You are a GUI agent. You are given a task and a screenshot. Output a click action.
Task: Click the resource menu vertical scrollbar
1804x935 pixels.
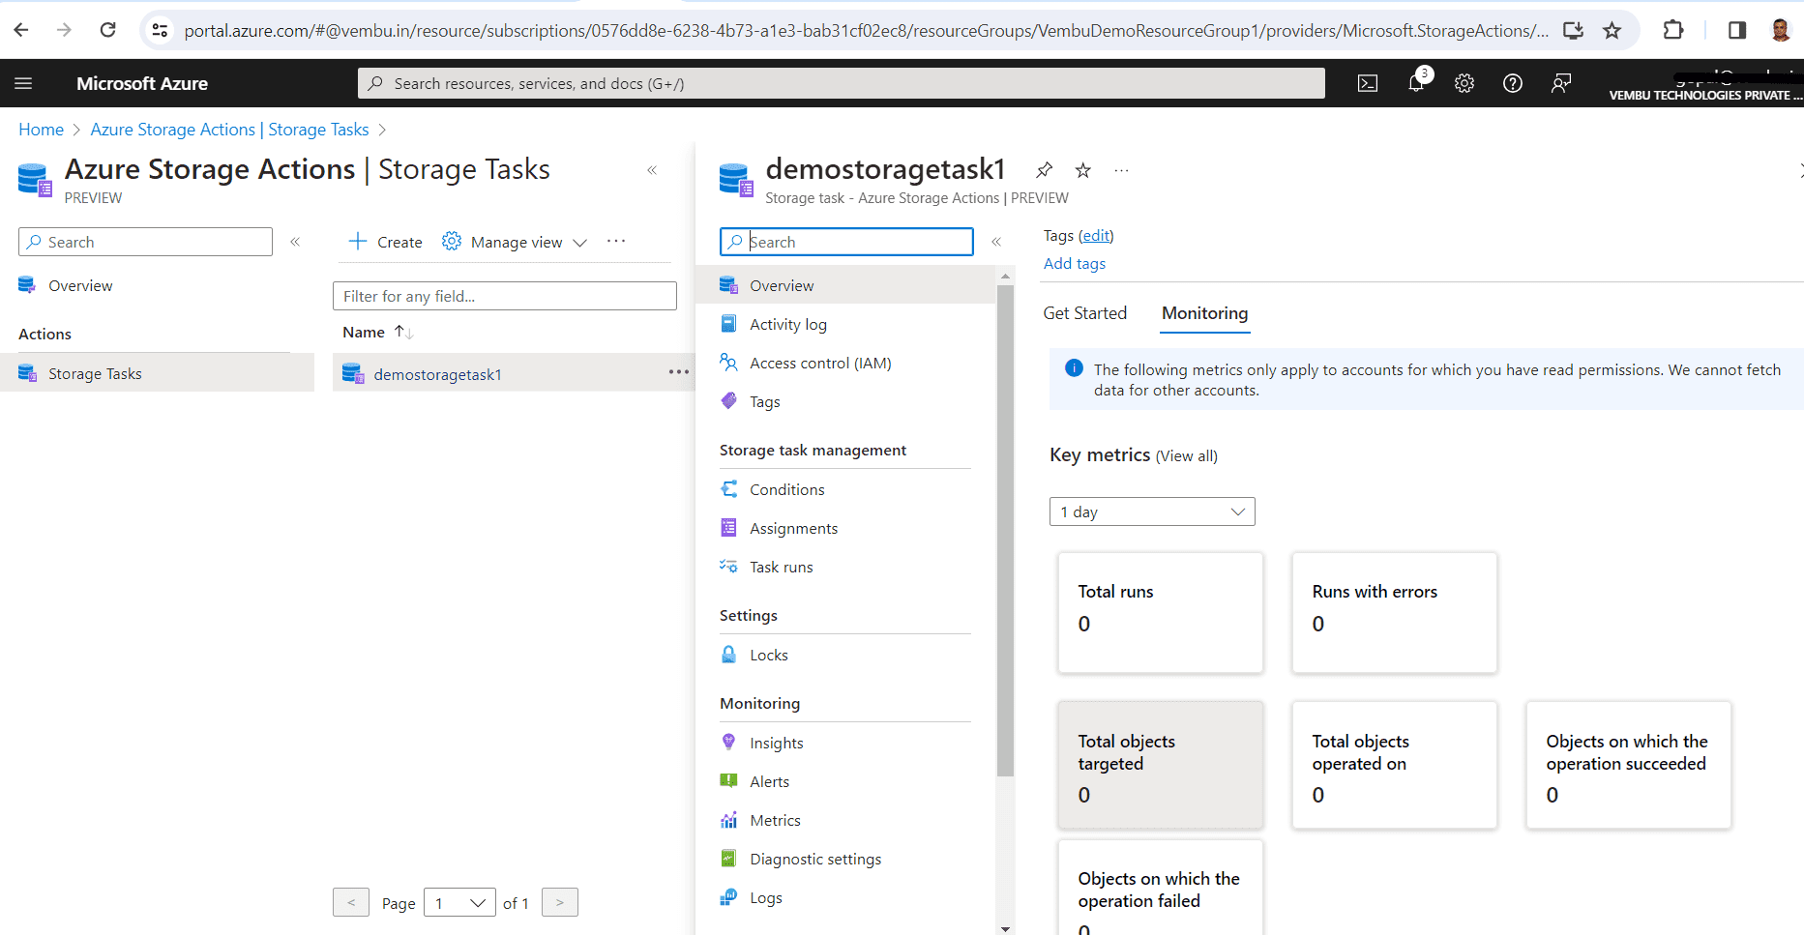point(1005,530)
